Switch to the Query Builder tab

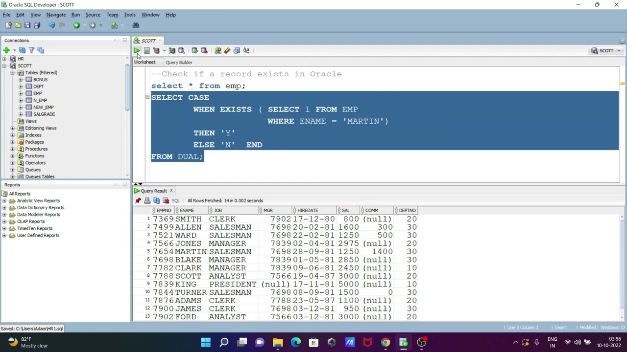(179, 62)
